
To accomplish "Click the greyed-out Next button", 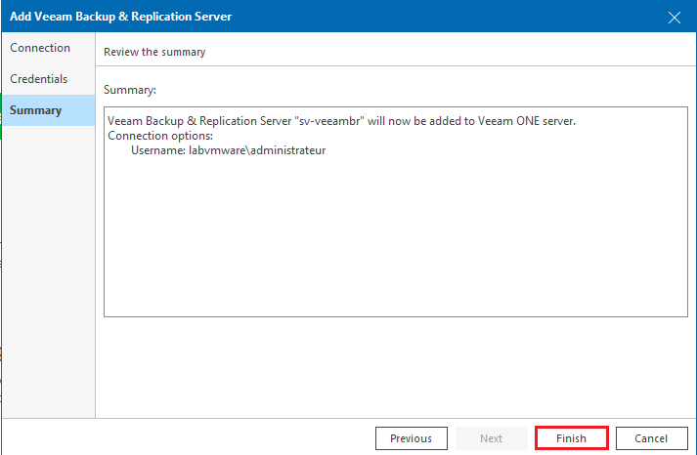I will [x=491, y=438].
